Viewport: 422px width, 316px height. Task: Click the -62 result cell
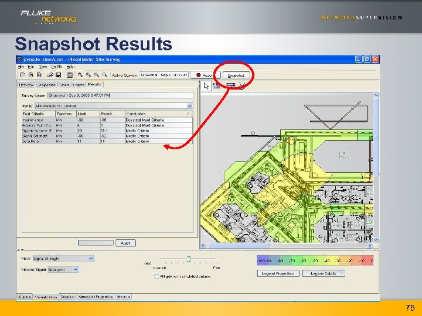(x=113, y=136)
